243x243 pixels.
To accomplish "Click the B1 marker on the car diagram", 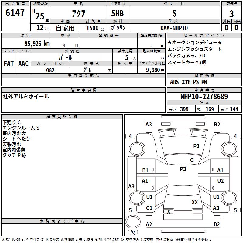I will pyautogui.click(x=145, y=170).
